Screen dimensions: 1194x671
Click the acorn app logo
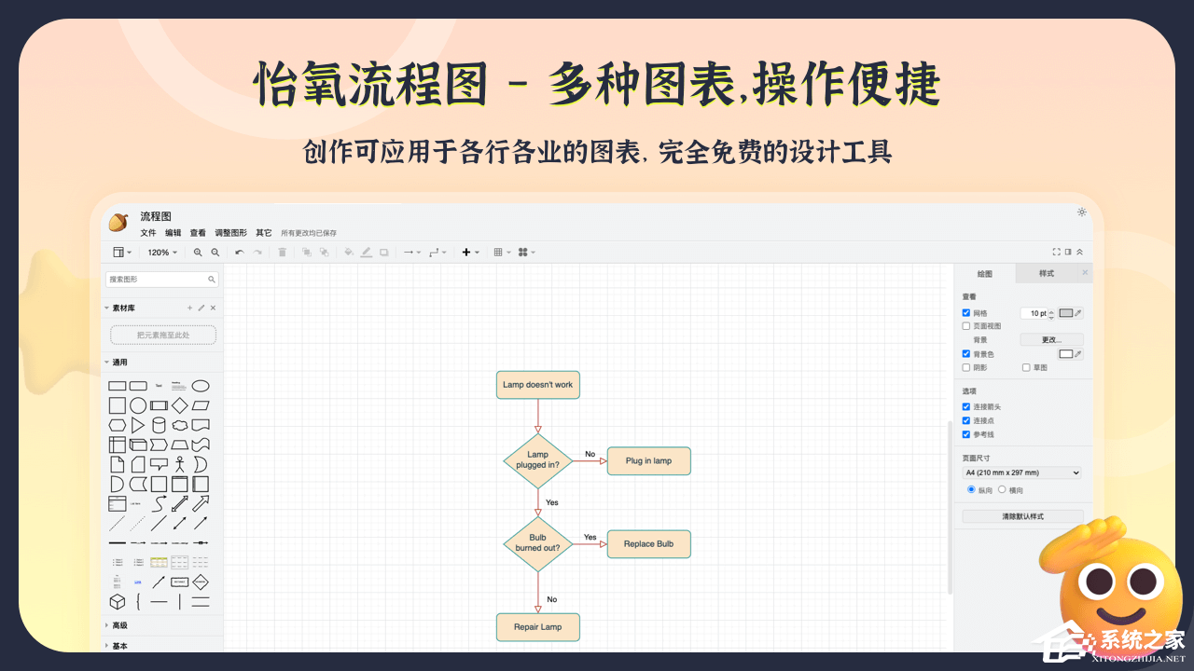[x=118, y=223]
